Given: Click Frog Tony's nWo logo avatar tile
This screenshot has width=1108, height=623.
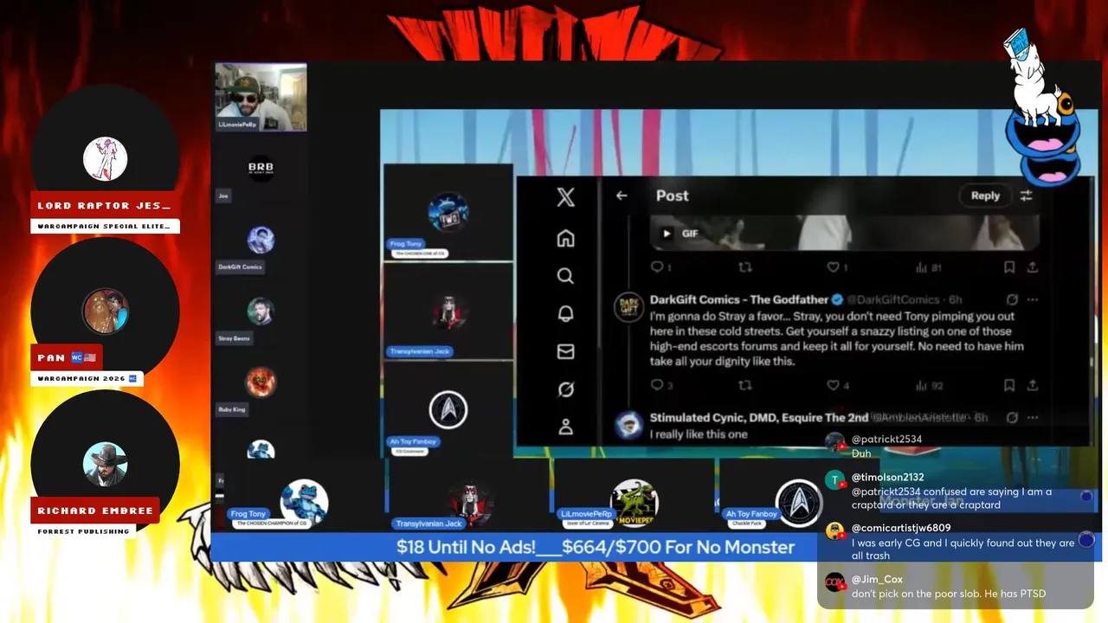Looking at the screenshot, I should (448, 213).
